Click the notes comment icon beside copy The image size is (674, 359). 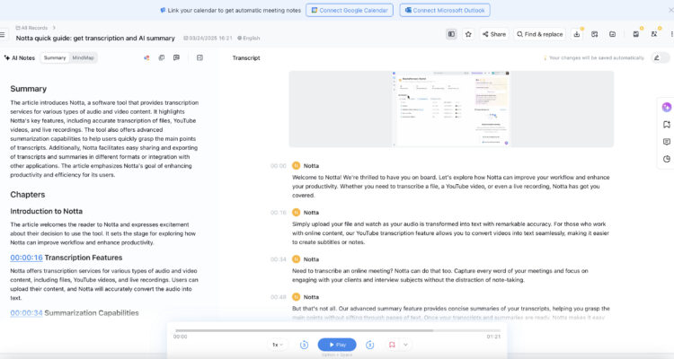pyautogui.click(x=176, y=57)
